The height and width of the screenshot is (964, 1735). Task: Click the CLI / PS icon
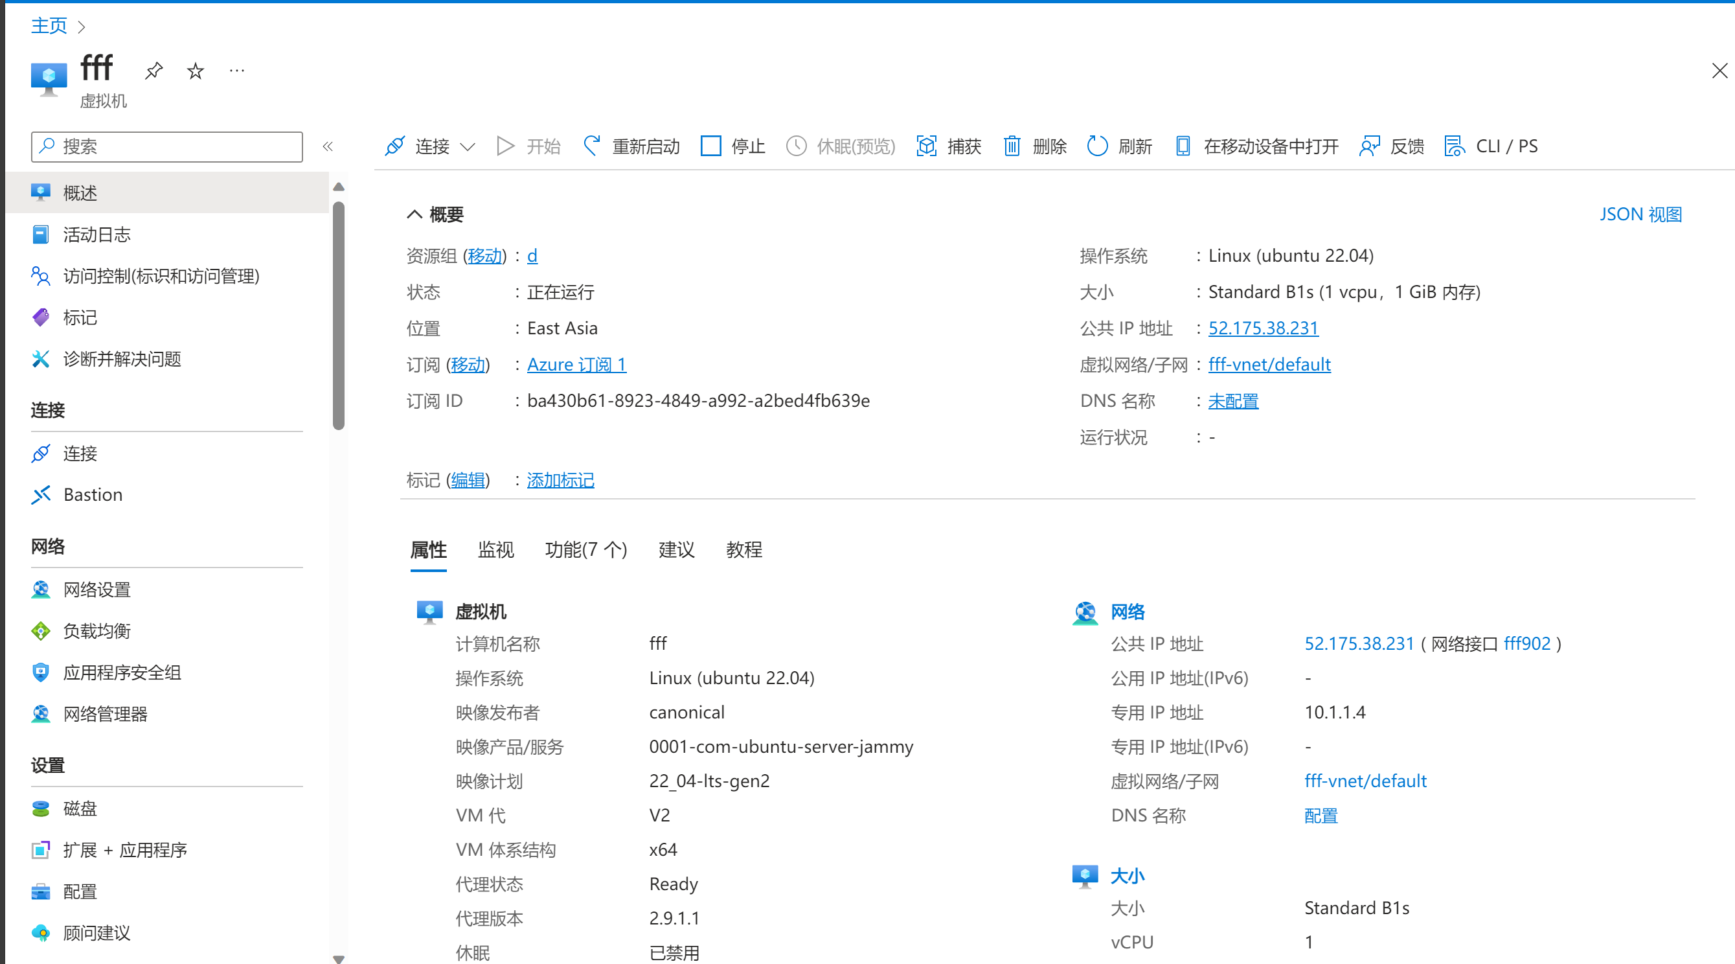click(1455, 146)
